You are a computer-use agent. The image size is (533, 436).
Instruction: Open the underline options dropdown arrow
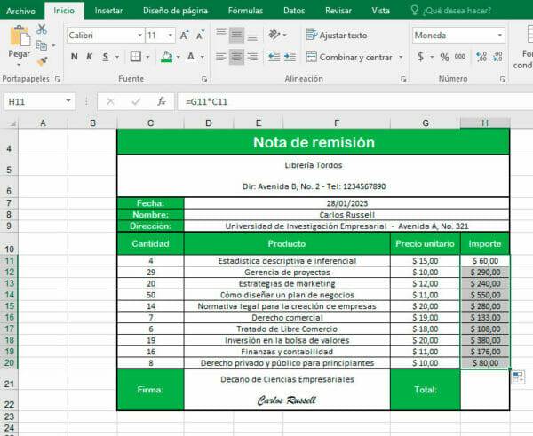[x=117, y=57]
